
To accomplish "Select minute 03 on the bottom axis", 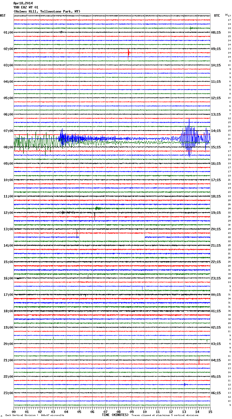I will (x=53, y=412).
